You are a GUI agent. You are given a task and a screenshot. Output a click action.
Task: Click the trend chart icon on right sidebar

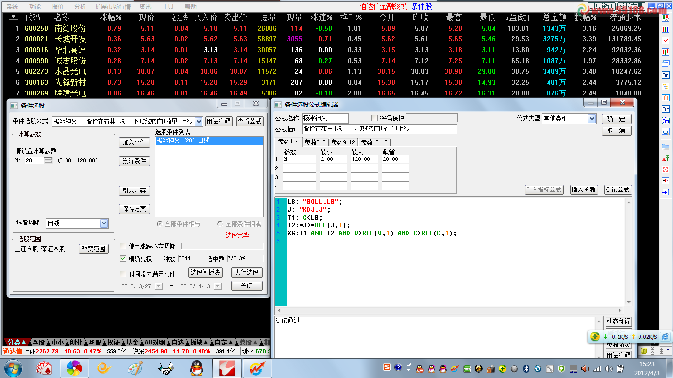point(666,39)
